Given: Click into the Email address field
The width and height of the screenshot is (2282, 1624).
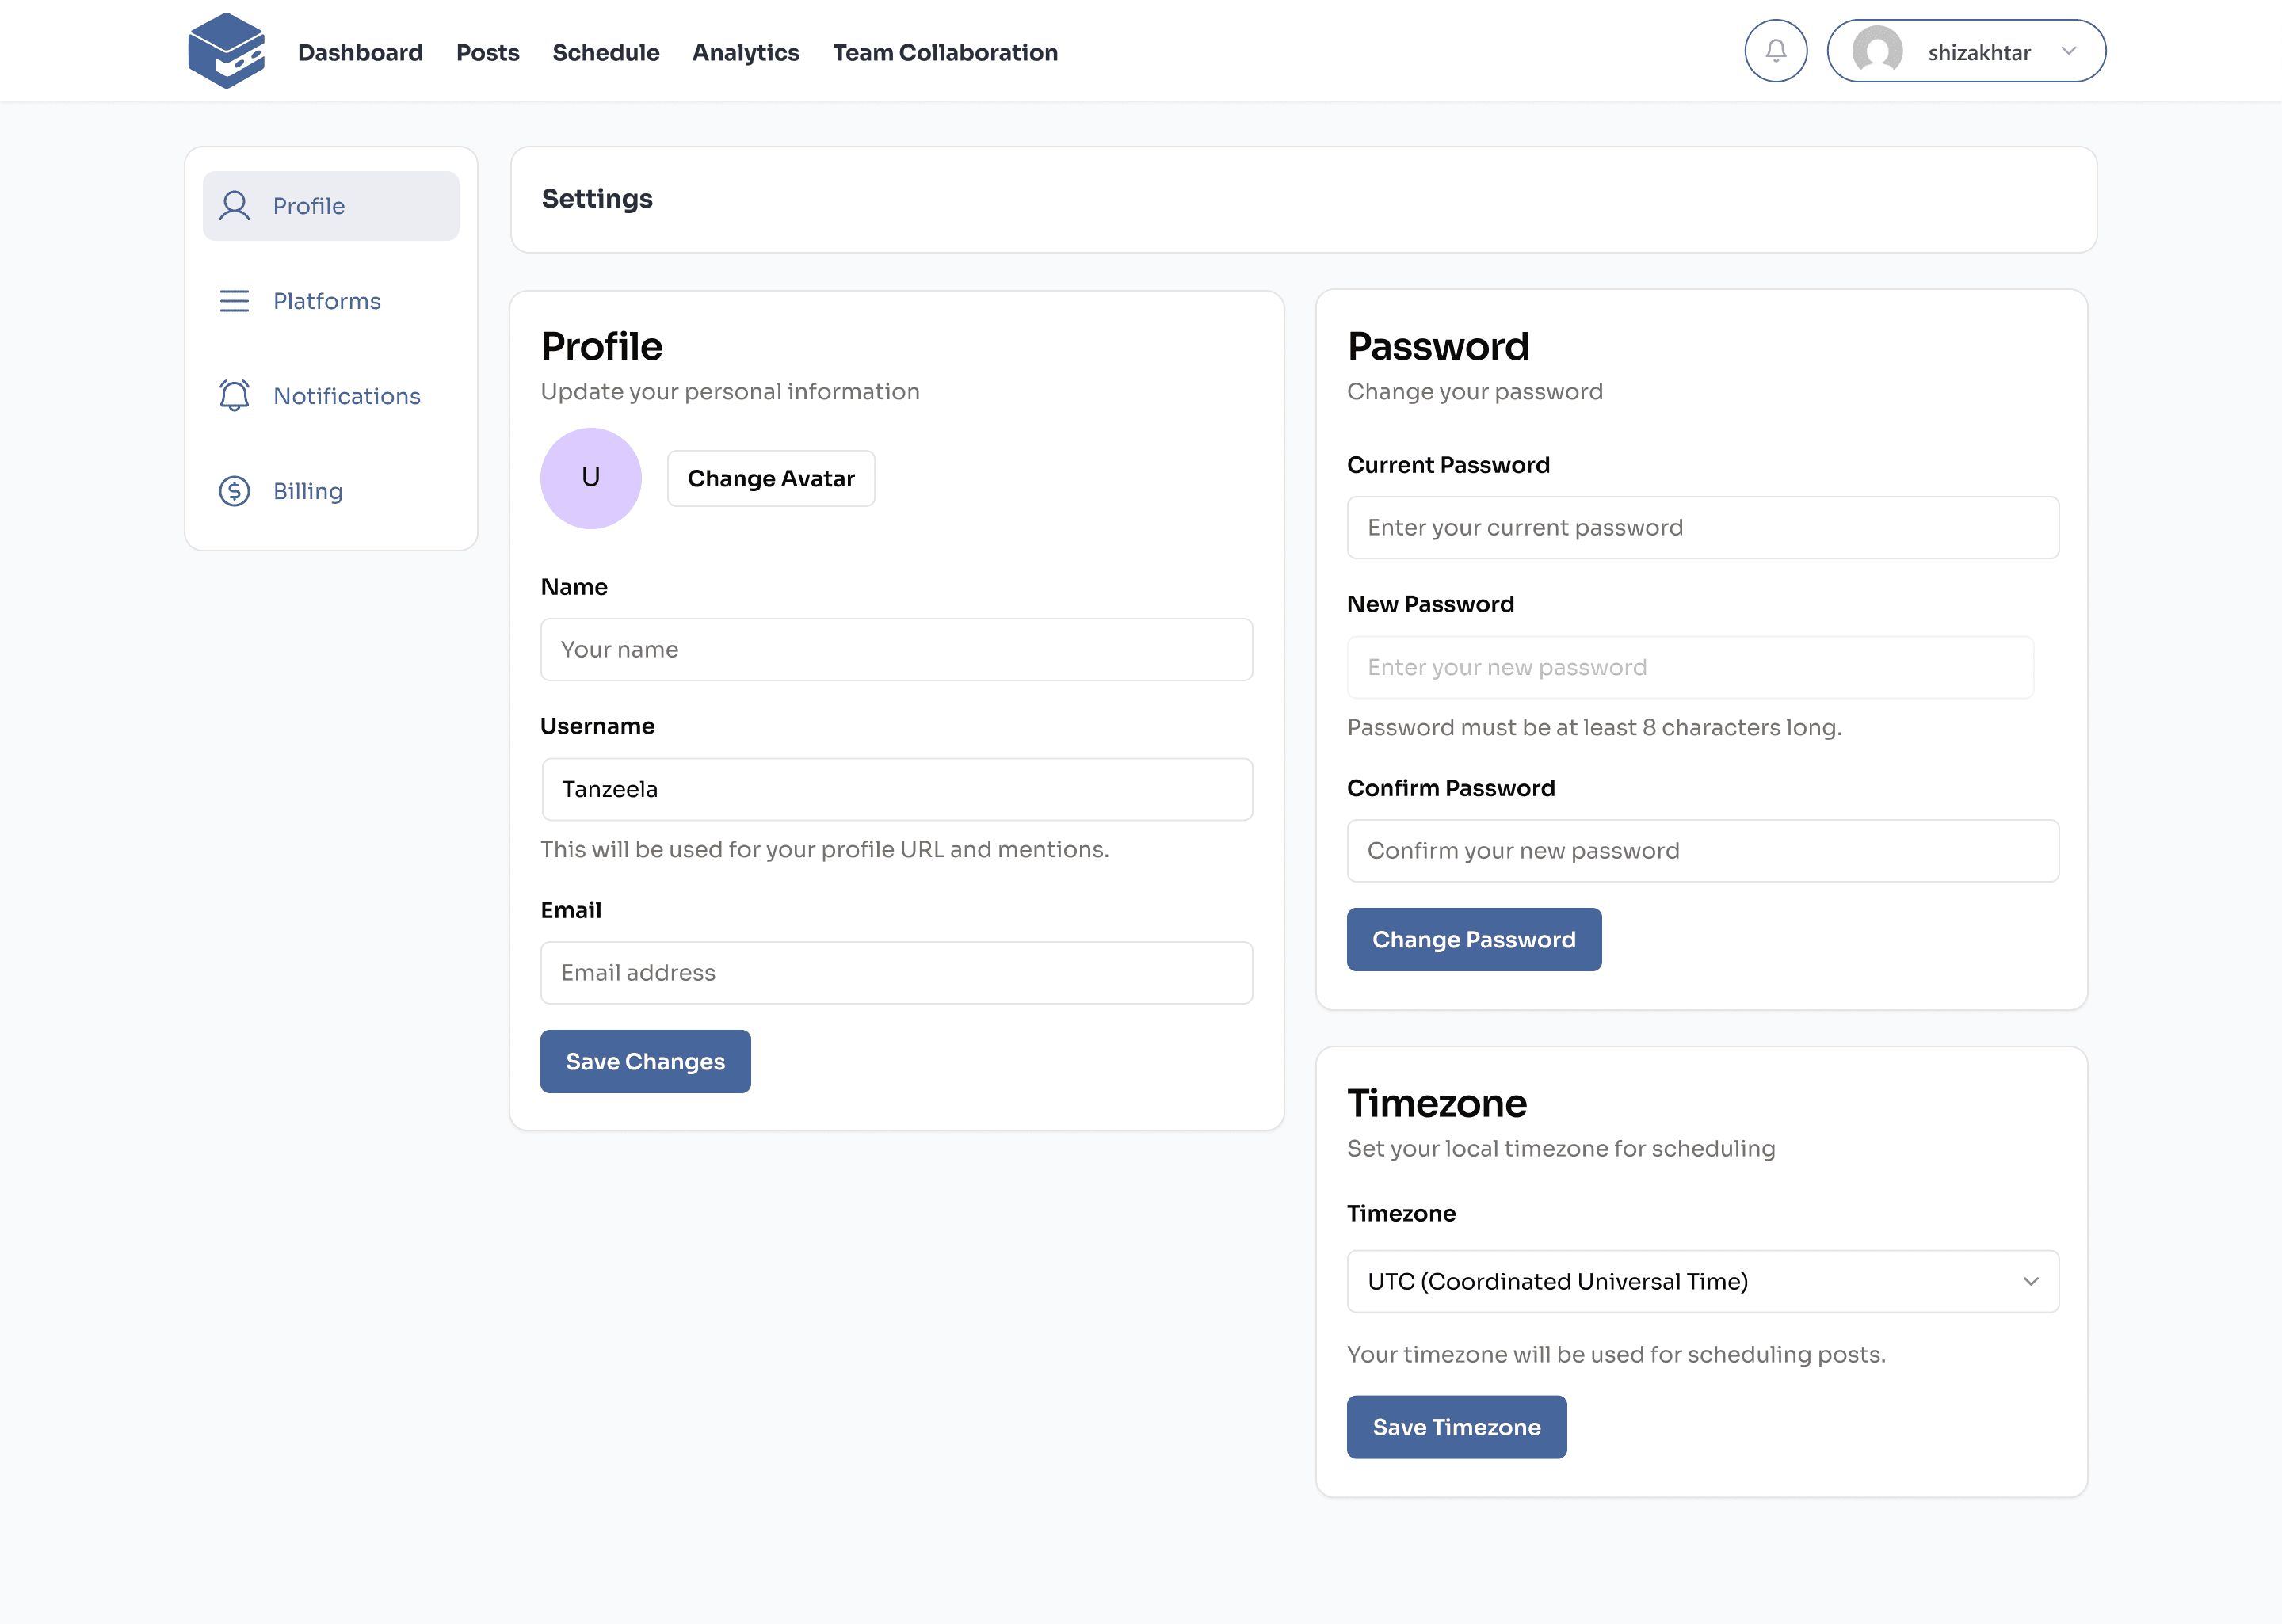Looking at the screenshot, I should coord(896,972).
